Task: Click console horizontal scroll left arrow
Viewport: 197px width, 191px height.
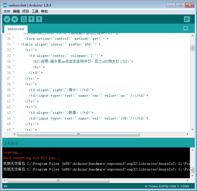Action: click(5, 180)
